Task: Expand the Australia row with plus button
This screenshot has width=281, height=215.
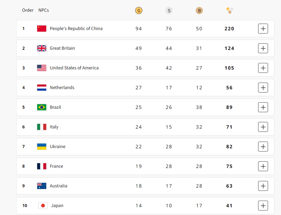Action: [263, 186]
